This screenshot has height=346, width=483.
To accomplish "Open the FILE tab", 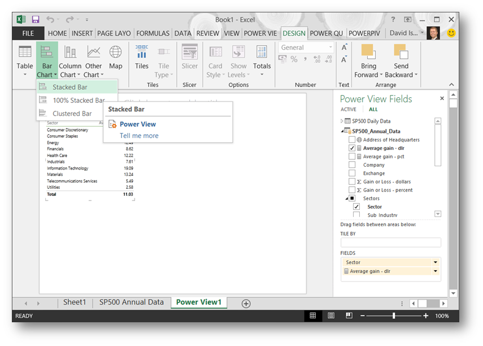I will tap(28, 33).
